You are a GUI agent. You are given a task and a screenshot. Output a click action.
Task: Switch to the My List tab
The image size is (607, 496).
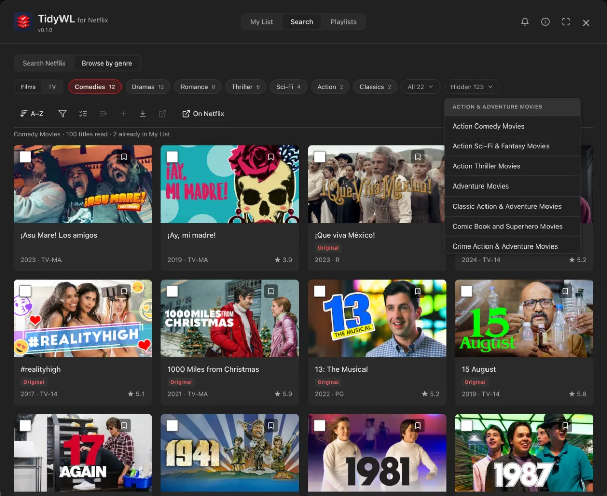click(261, 22)
